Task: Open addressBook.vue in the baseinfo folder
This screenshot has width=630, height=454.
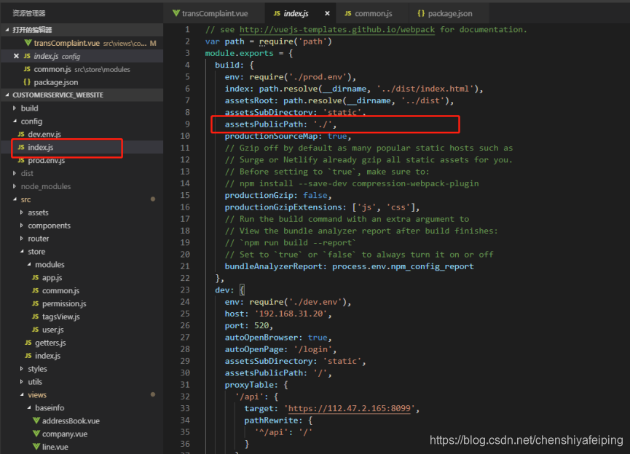Action: tap(71, 421)
